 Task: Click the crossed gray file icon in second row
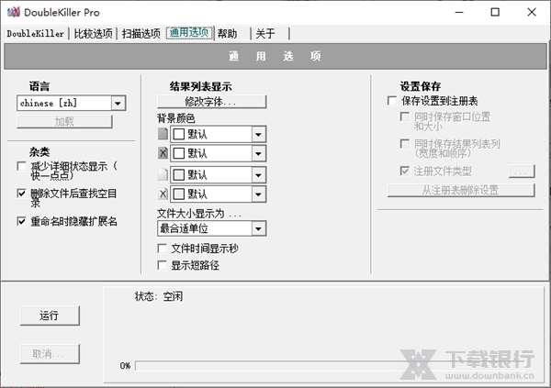click(x=163, y=153)
